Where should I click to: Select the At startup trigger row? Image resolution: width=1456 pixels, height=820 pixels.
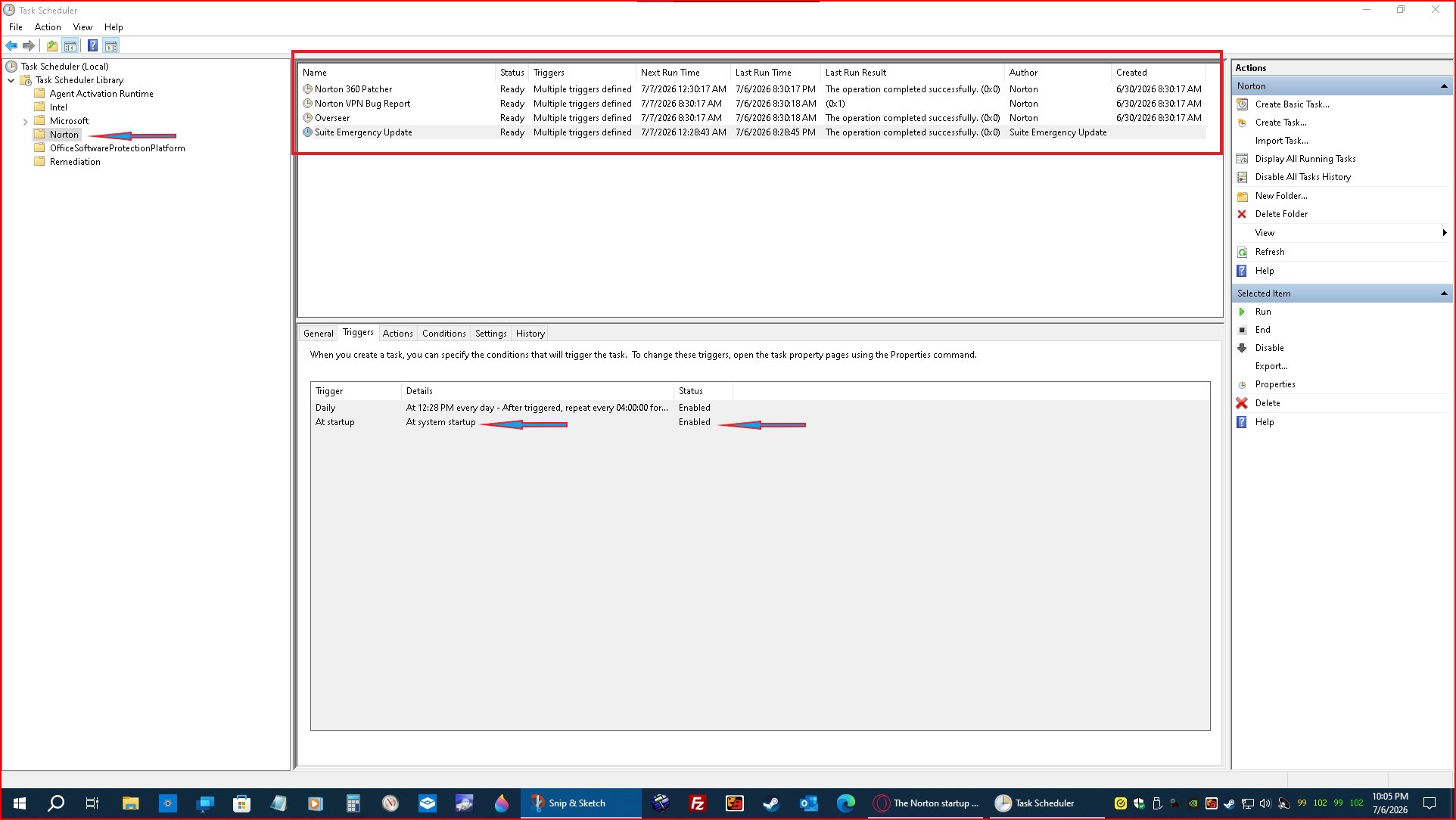(x=760, y=422)
